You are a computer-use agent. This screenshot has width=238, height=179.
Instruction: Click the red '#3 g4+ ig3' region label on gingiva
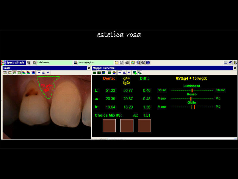click(46, 88)
